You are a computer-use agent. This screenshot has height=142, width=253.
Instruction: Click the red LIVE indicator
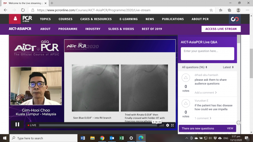tap(32, 125)
